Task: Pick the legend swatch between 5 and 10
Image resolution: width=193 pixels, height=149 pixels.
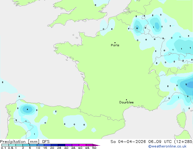Action: tap(33, 145)
